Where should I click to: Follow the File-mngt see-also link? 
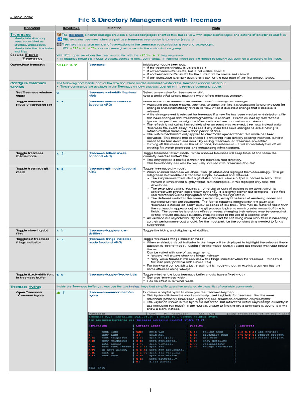(32, 59)
